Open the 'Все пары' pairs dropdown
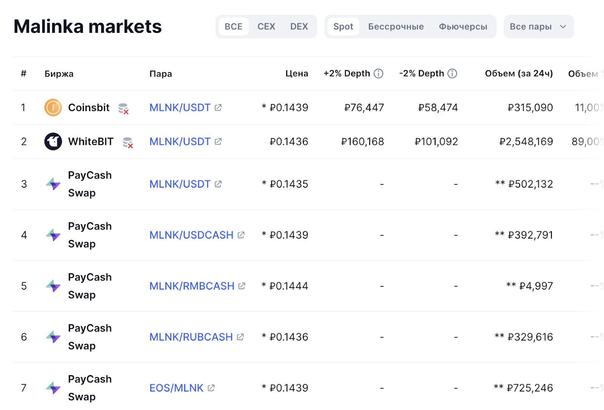The width and height of the screenshot is (604, 410). pyautogui.click(x=539, y=26)
